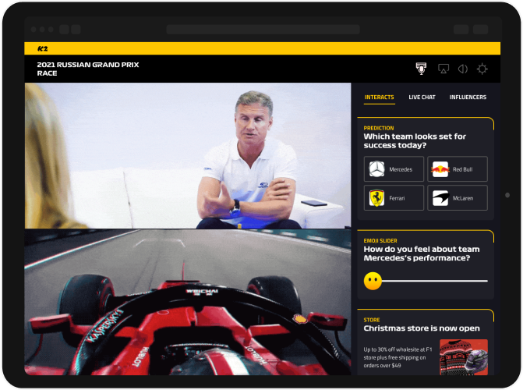Click 'Which team looks set for success today?'
Screen dimensions: 523x390
[415, 140]
